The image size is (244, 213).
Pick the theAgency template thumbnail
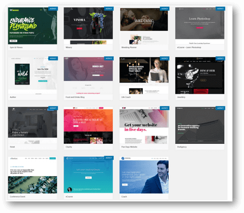click(x=199, y=125)
